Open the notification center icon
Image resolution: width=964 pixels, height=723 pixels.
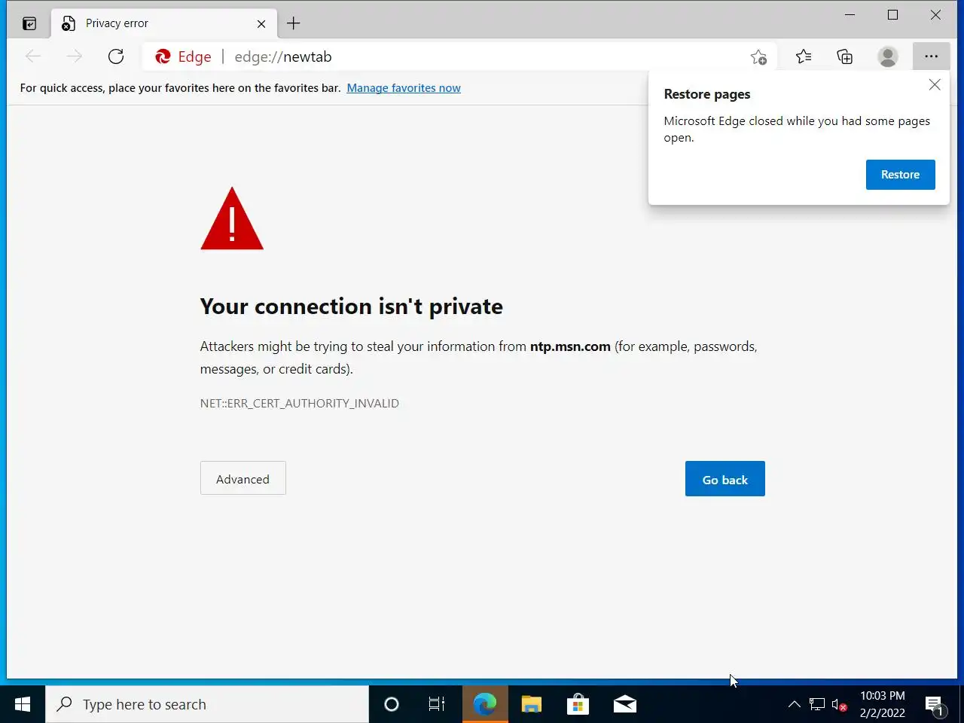pyautogui.click(x=935, y=705)
